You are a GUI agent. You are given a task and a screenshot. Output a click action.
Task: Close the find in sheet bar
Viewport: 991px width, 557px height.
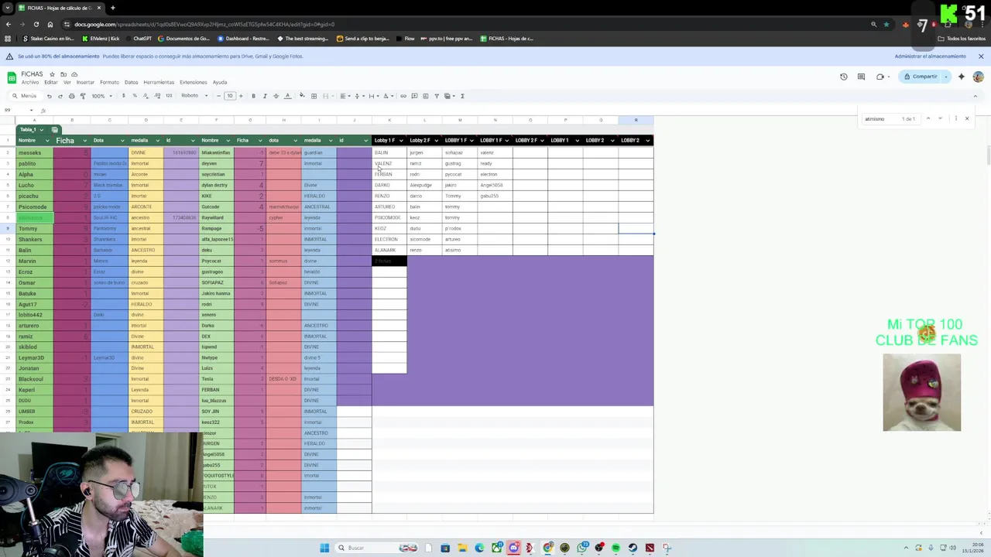point(967,118)
